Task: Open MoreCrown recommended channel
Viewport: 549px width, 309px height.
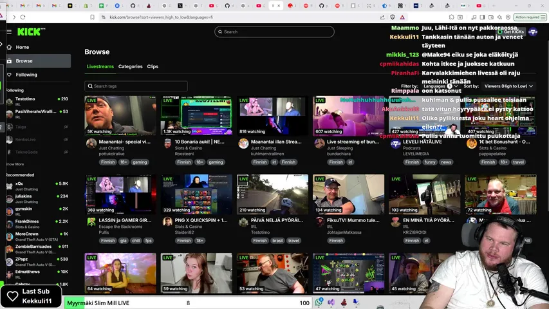Action: tap(37, 236)
